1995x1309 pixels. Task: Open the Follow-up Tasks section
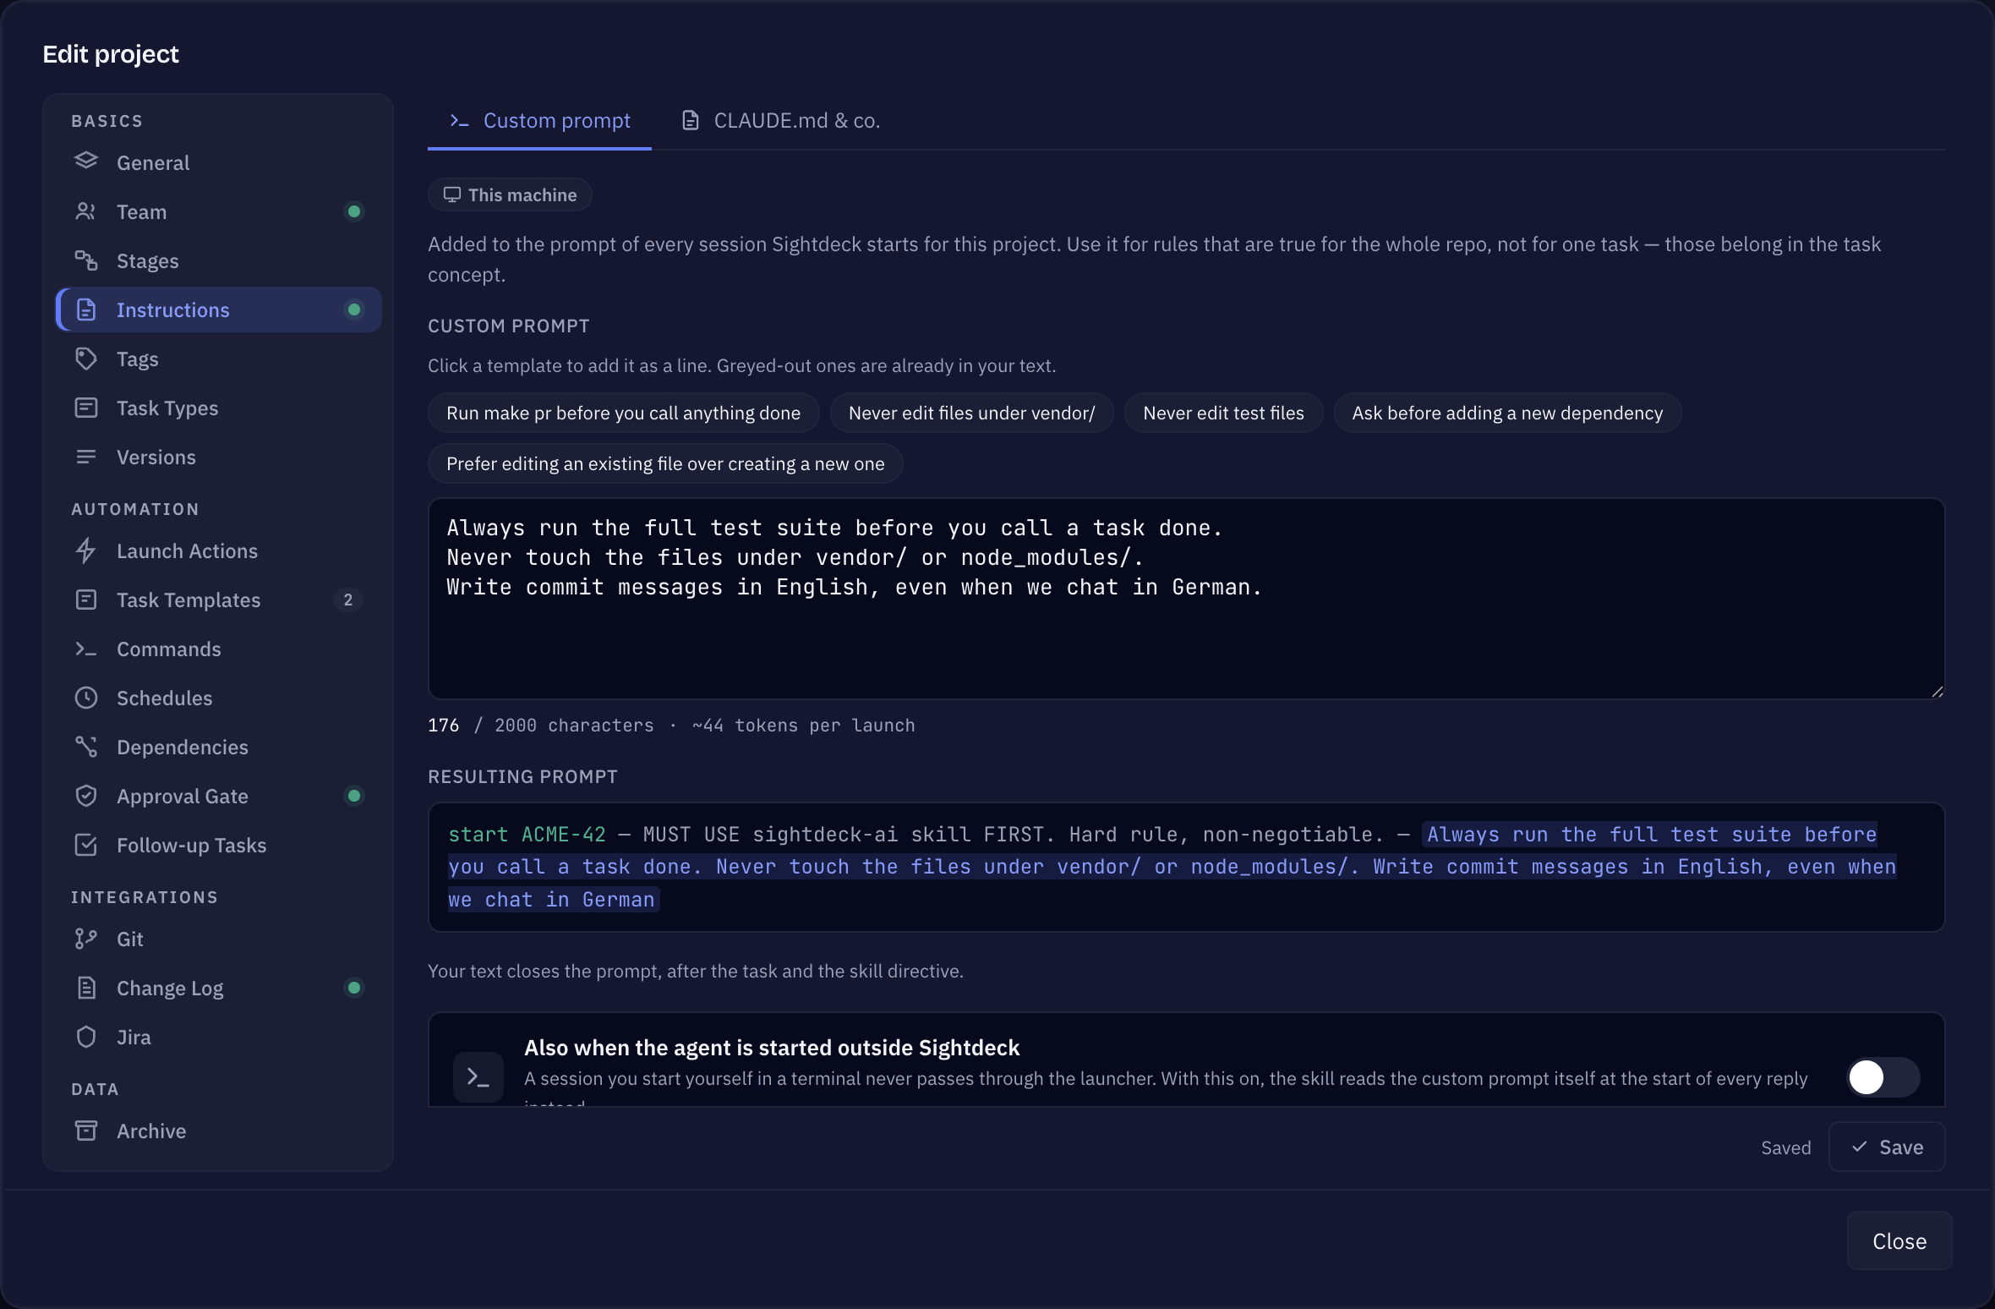[x=219, y=845]
